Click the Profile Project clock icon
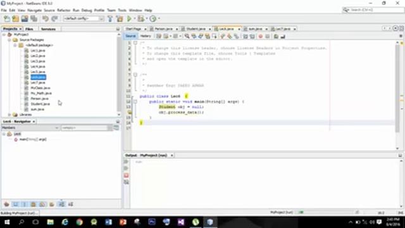This screenshot has width=405, height=228. pyautogui.click(x=153, y=18)
